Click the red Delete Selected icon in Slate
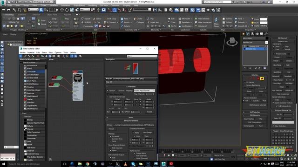Image resolution: width=298 pixels, height=167 pixels. pos(38,56)
